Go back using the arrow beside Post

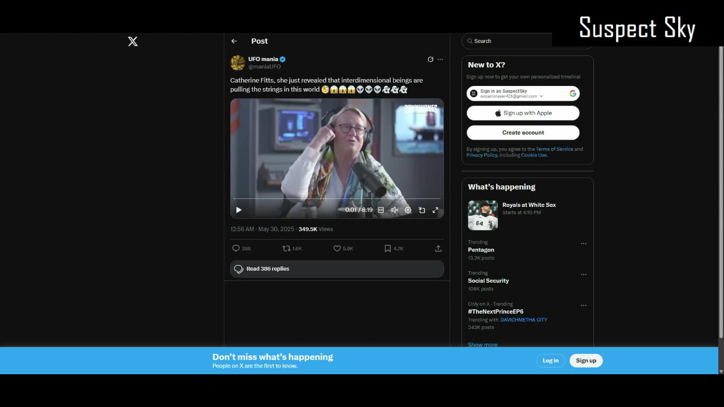pyautogui.click(x=234, y=41)
